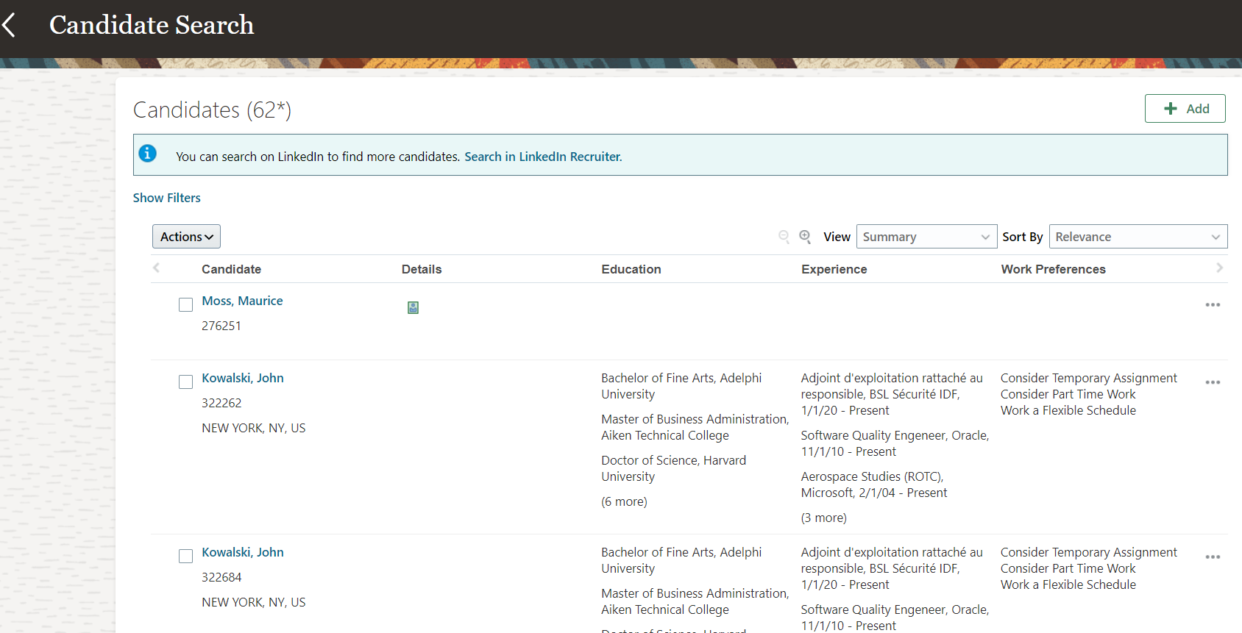This screenshot has width=1242, height=633.
Task: Open row options for Kowalski 322684
Action: [x=1213, y=557]
